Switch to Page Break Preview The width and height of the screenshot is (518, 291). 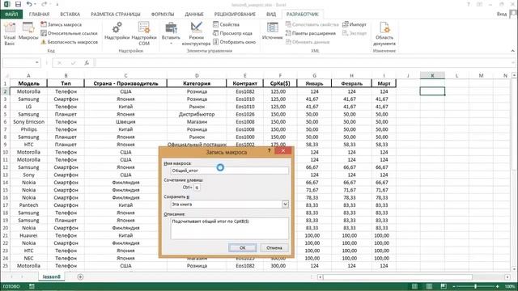click(444, 286)
